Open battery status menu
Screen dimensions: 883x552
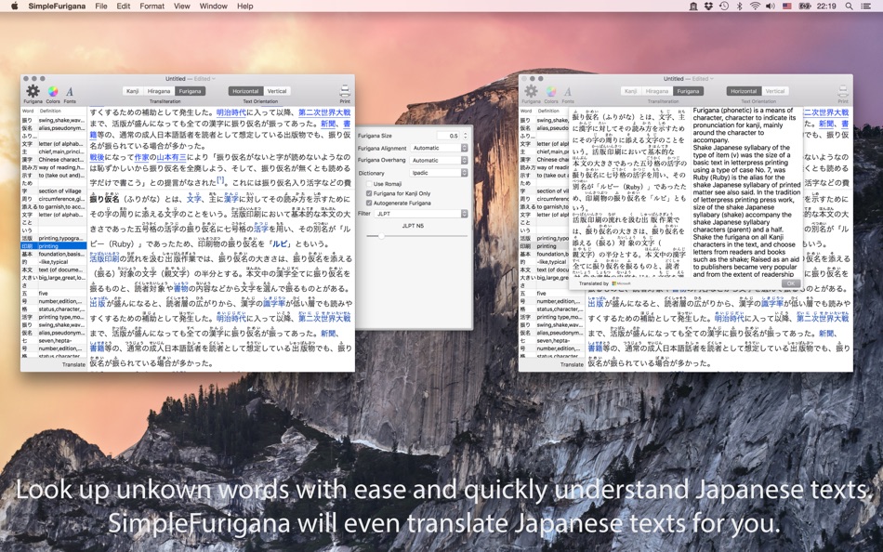coord(804,7)
